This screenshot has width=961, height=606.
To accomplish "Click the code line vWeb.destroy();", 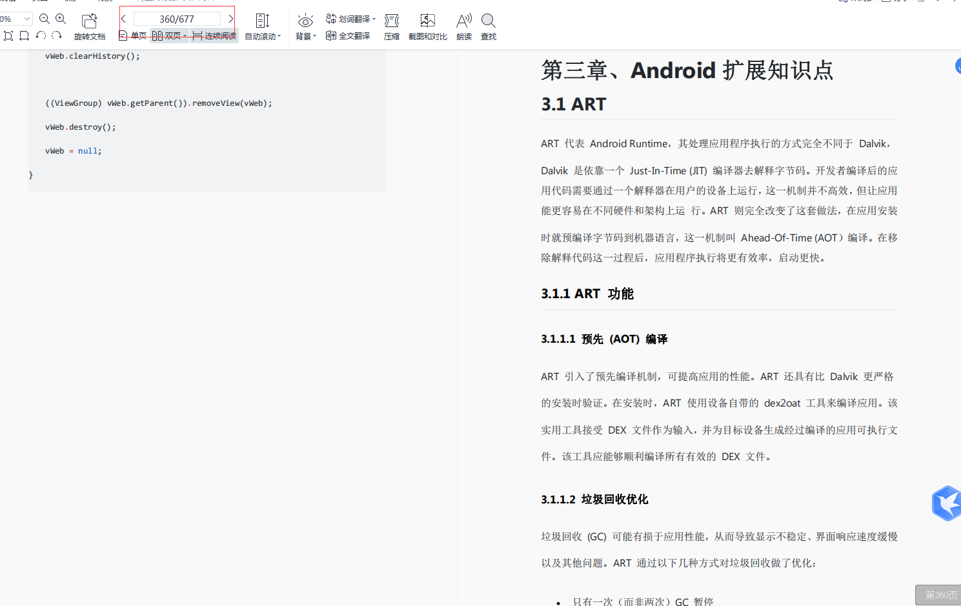I will tap(81, 127).
